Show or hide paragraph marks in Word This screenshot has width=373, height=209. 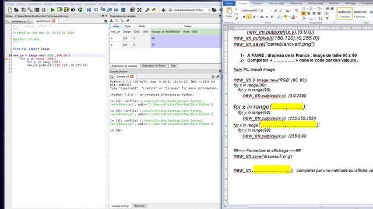click(328, 18)
